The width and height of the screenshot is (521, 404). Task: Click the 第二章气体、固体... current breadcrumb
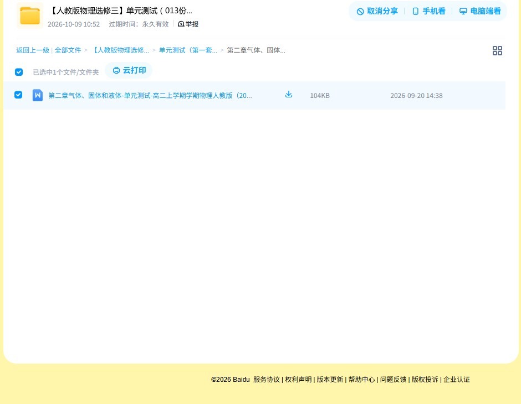[x=256, y=50]
